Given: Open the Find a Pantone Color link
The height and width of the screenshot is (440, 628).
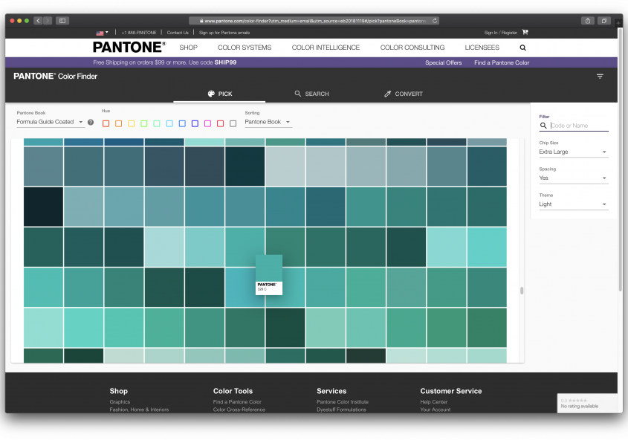Looking at the screenshot, I should tap(502, 63).
